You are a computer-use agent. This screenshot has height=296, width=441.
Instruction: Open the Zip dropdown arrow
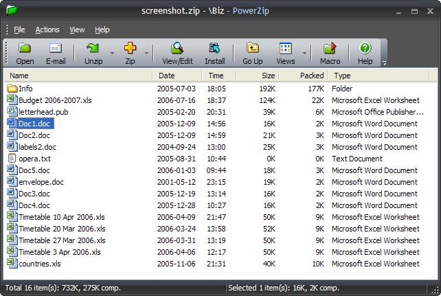point(146,53)
